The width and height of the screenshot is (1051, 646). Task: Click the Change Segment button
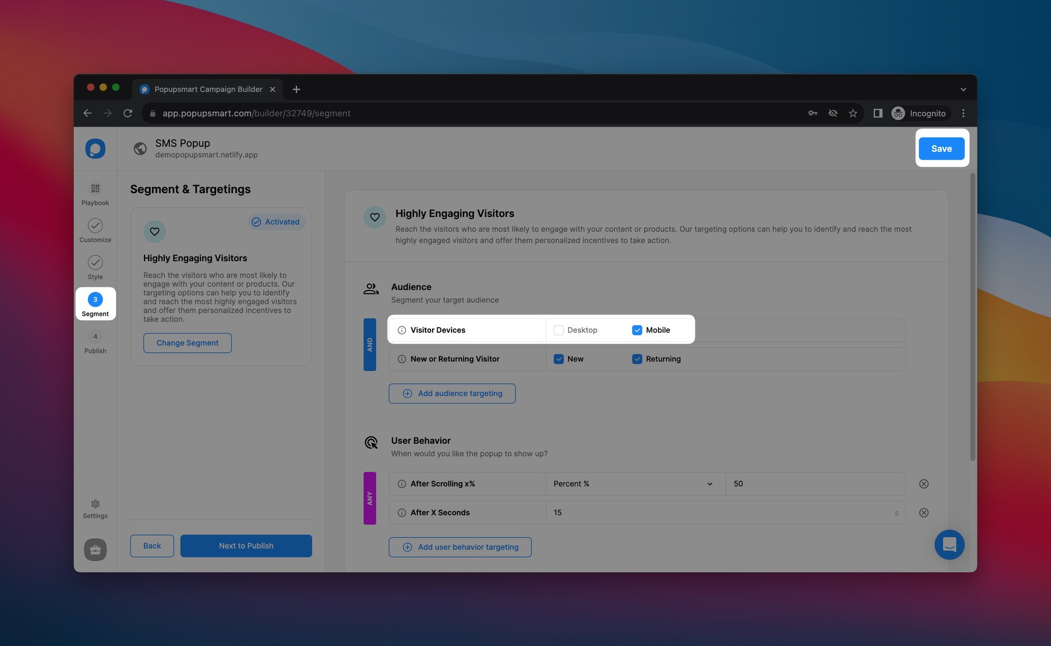(187, 343)
